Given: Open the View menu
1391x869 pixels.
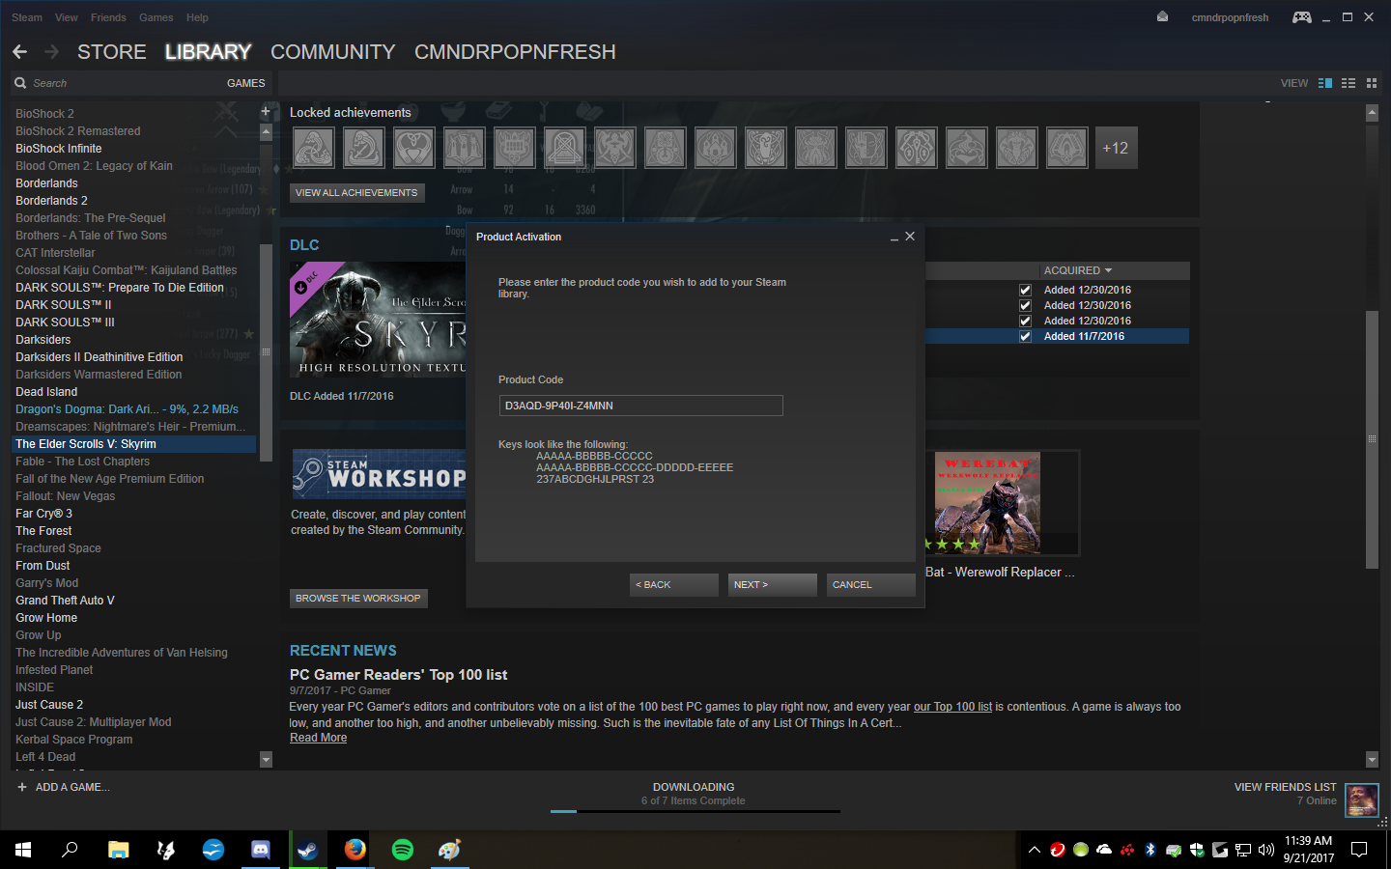Looking at the screenshot, I should 67,17.
